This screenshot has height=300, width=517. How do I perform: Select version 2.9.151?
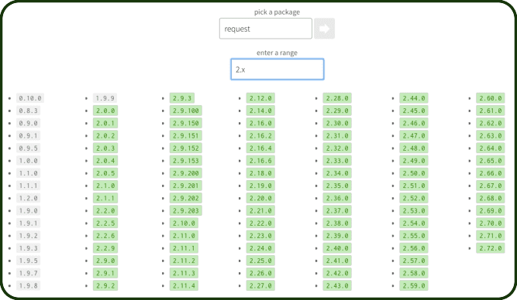pos(185,135)
